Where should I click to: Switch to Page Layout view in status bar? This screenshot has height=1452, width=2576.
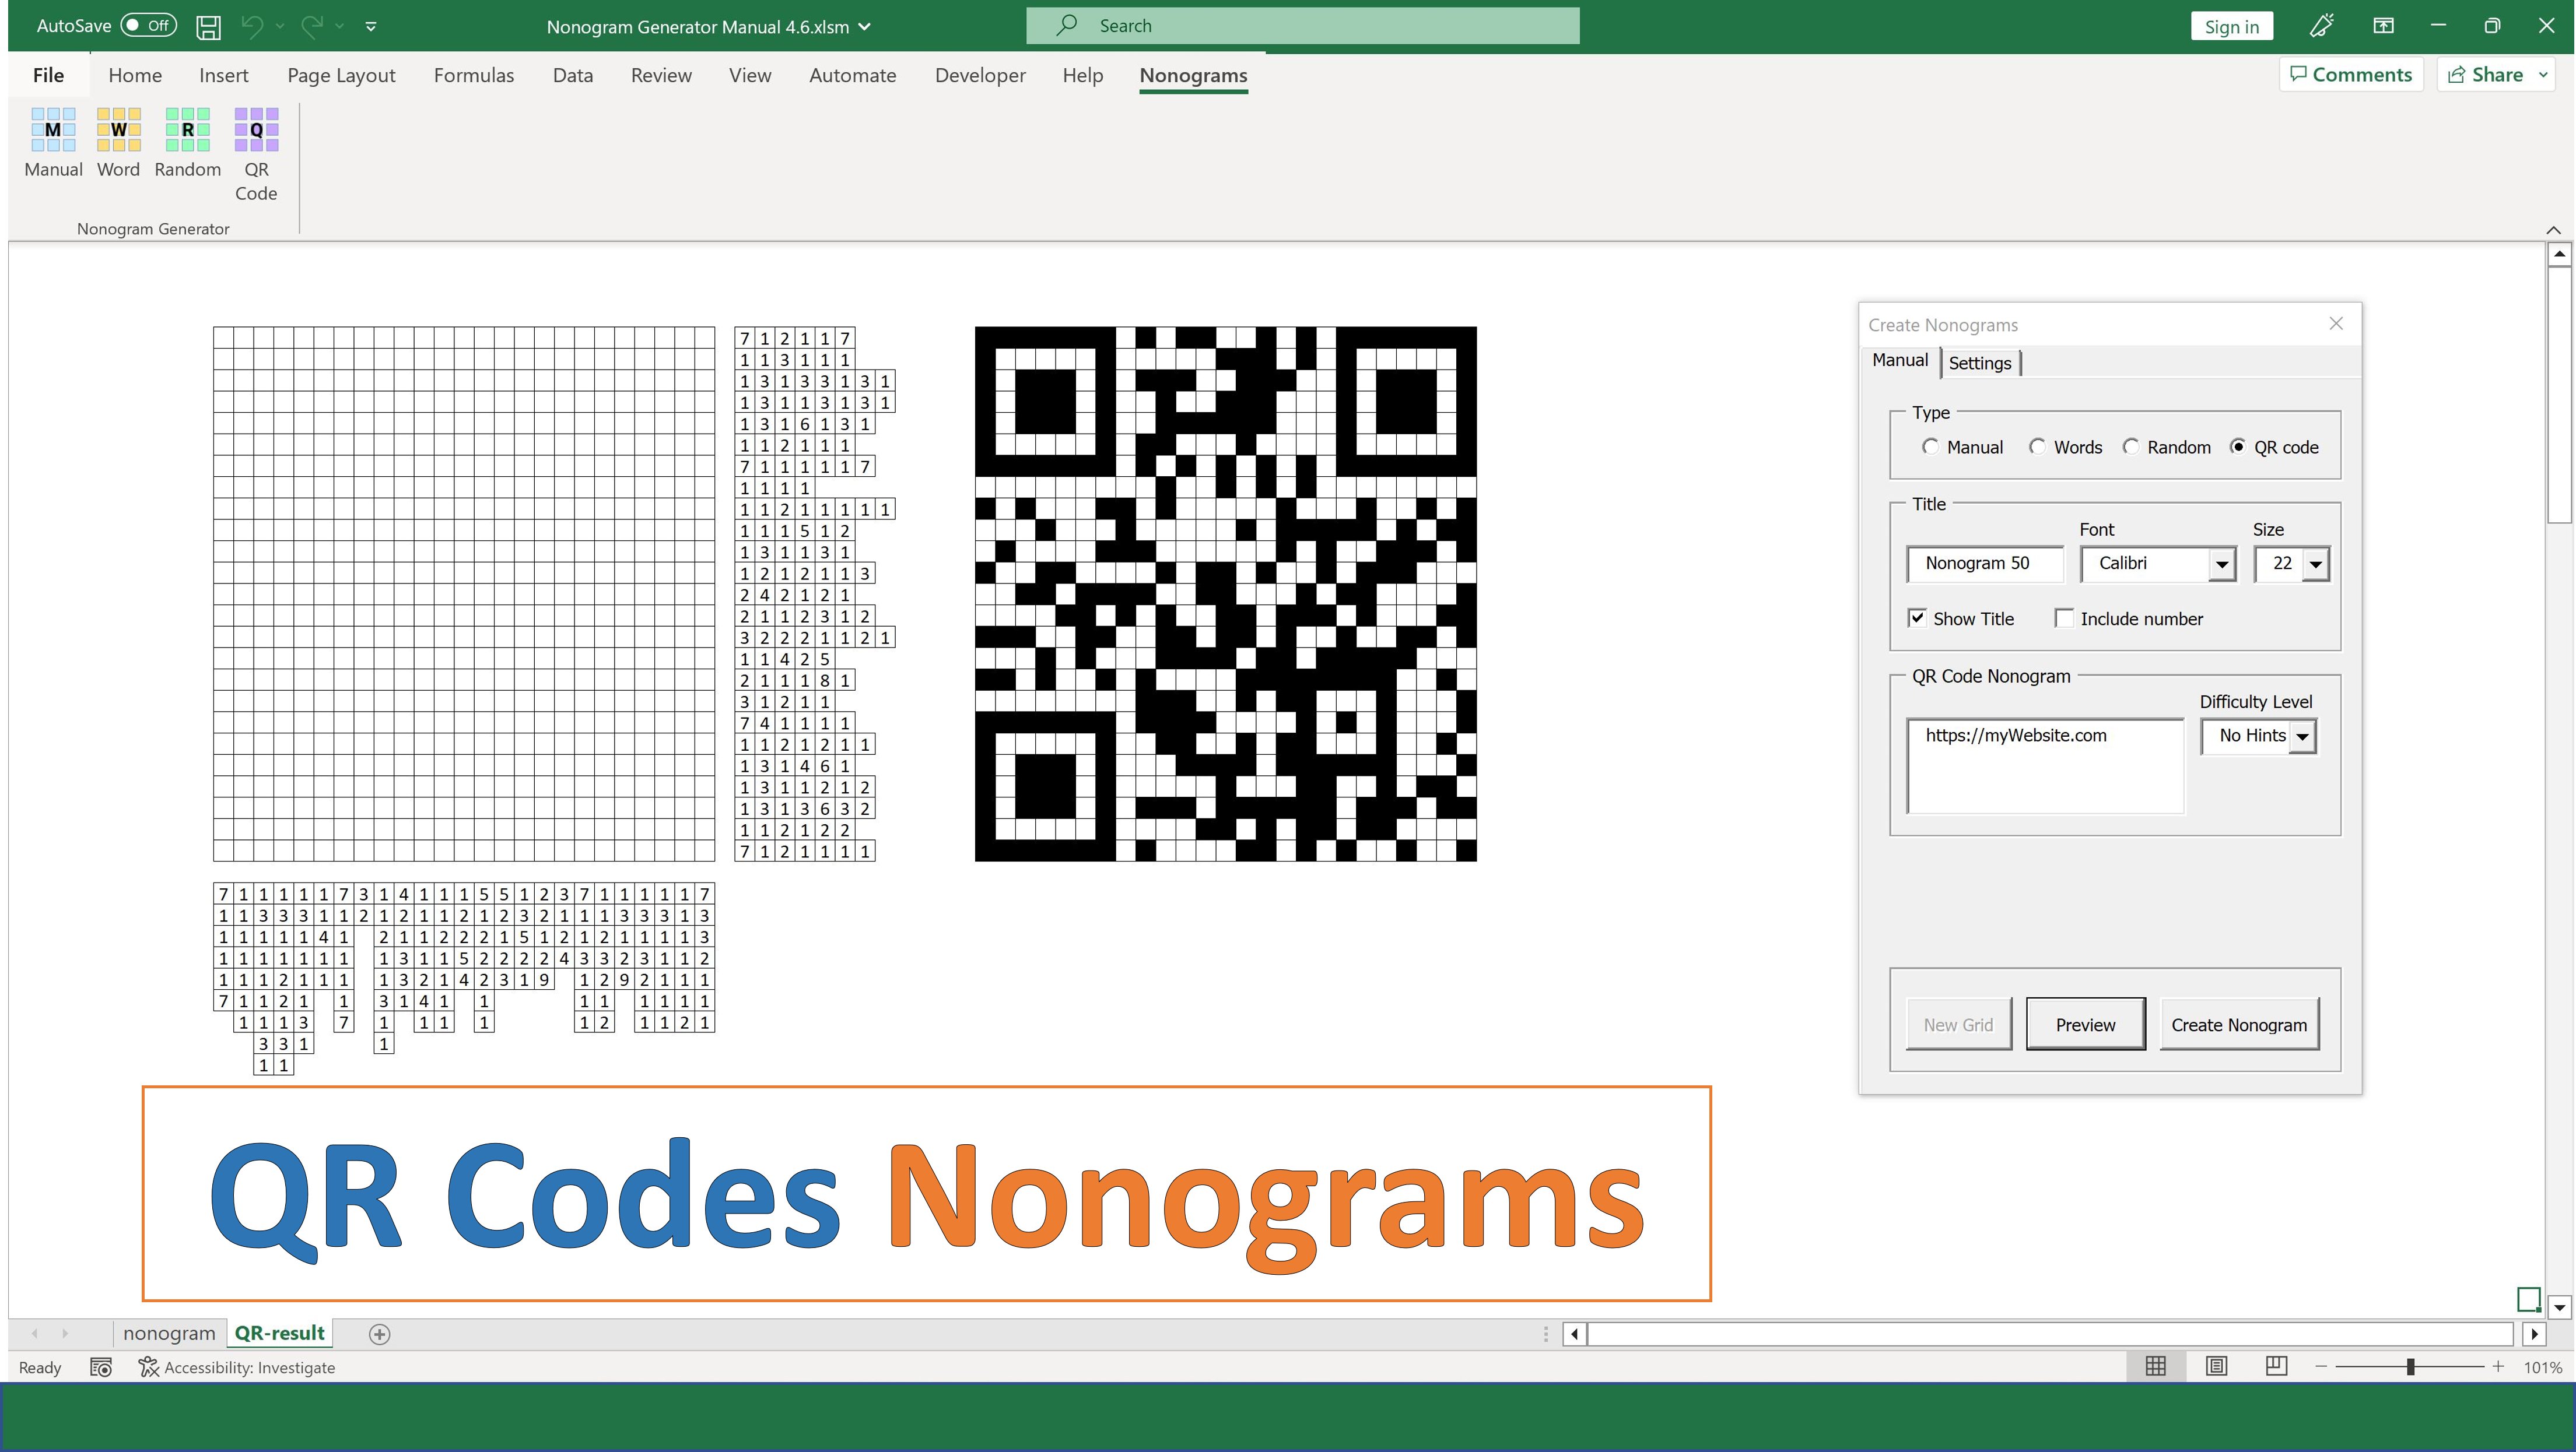click(x=2217, y=1365)
